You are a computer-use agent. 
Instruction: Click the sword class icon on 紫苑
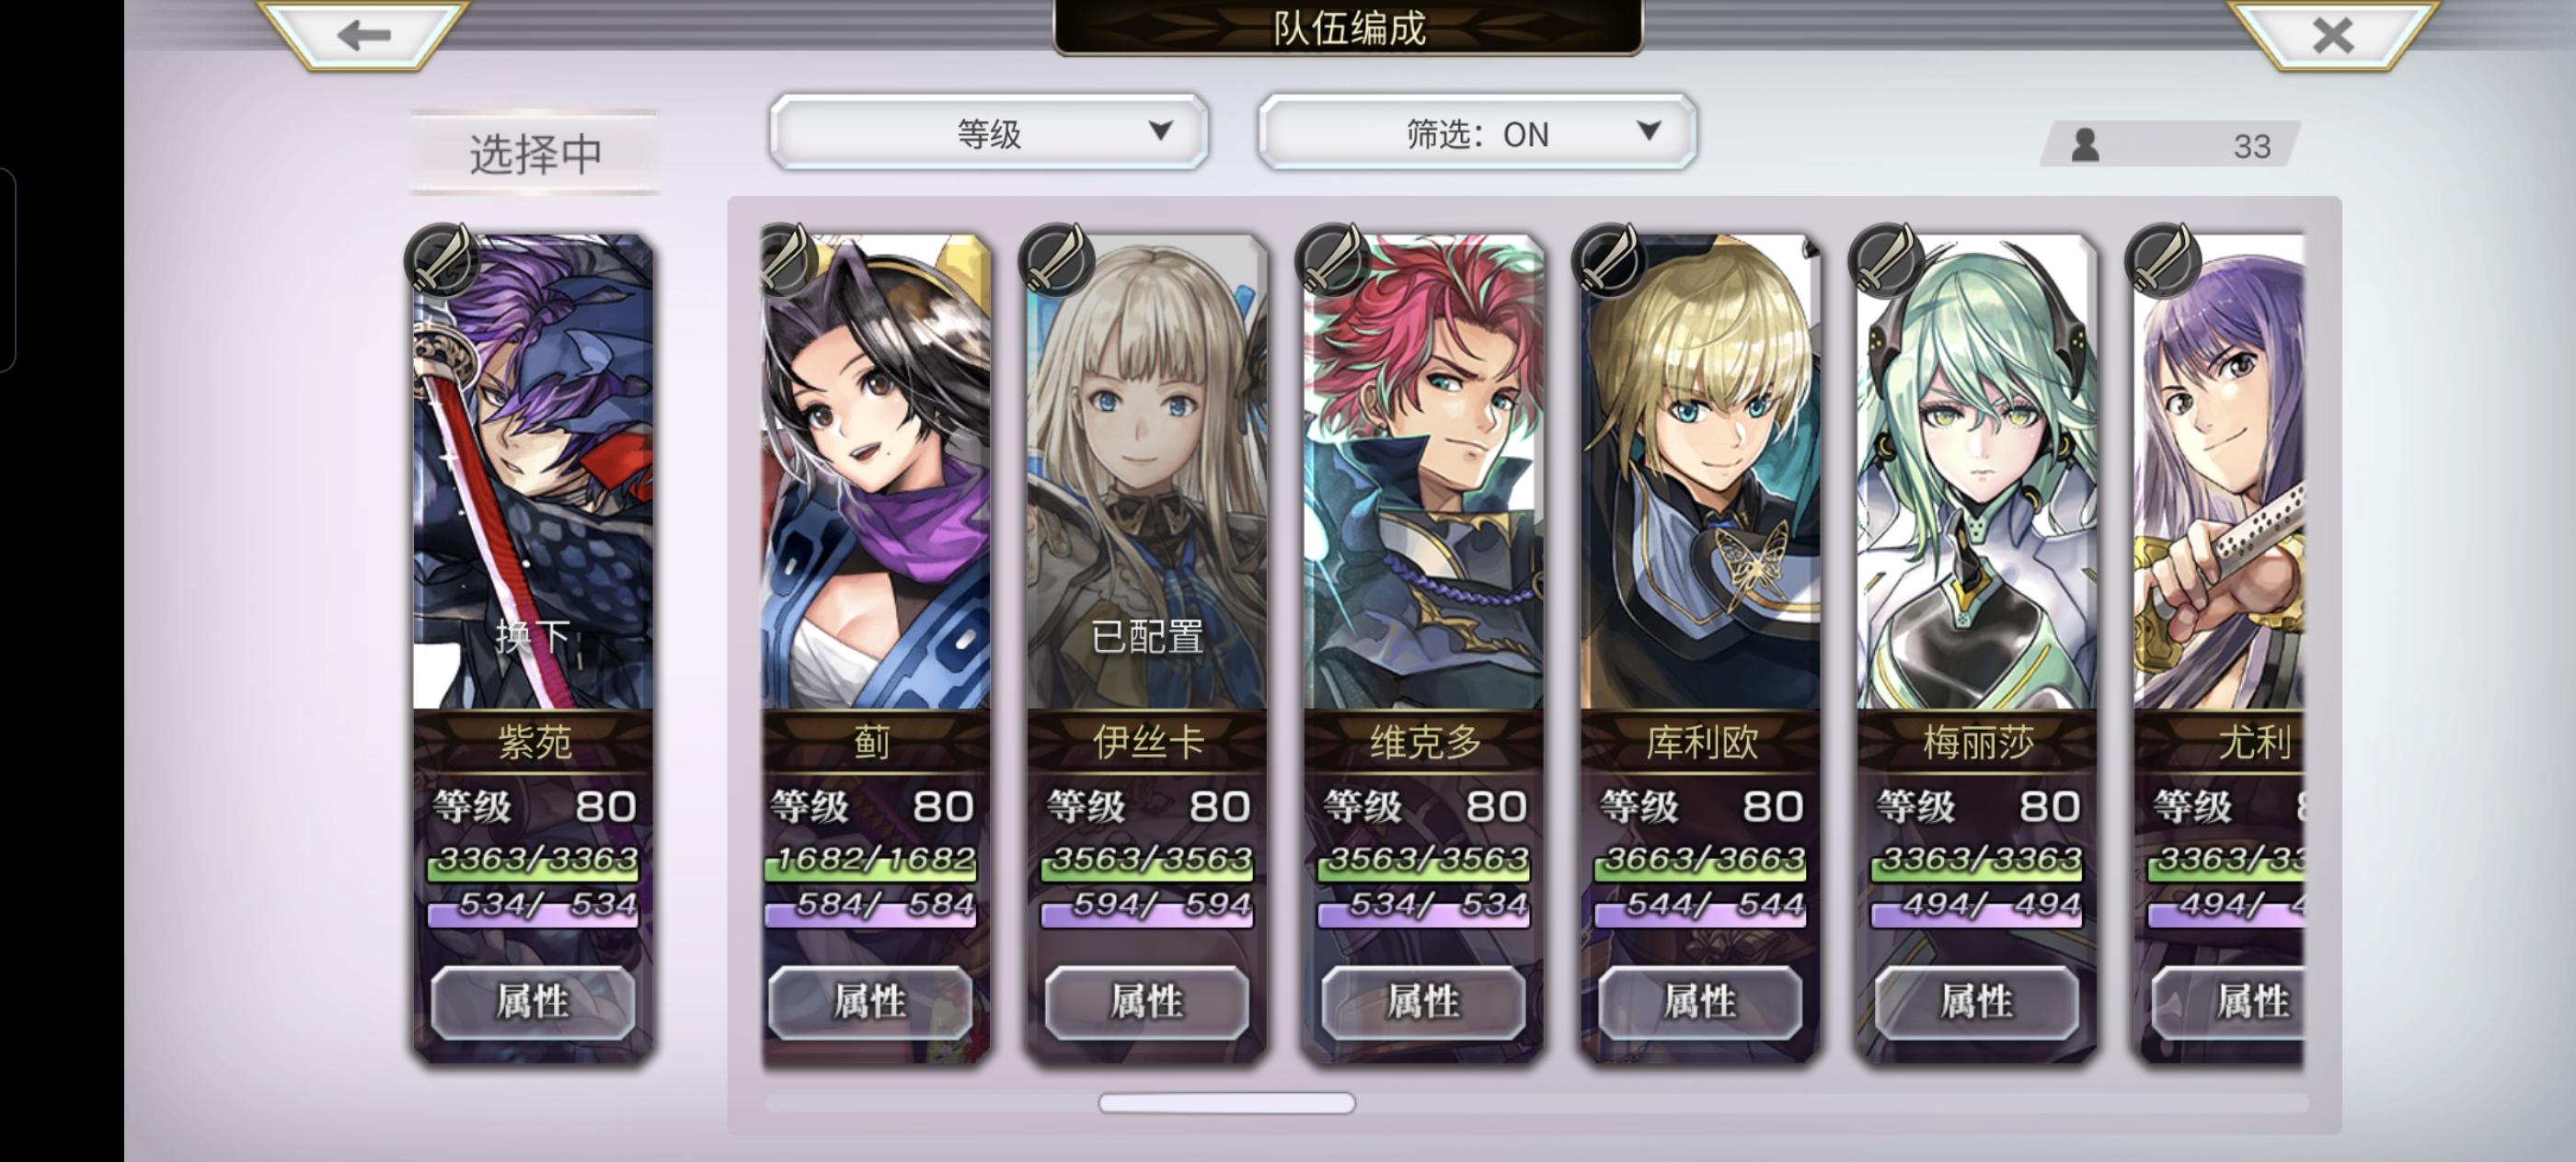coord(441,257)
